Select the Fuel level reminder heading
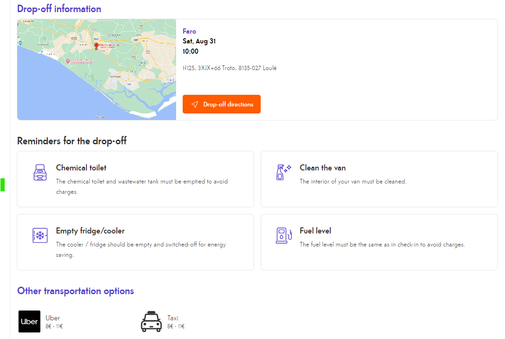505x339 pixels. 315,231
